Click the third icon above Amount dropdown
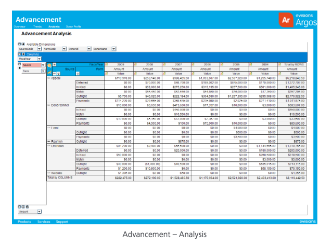This screenshot has height=248, width=332. click(27, 207)
